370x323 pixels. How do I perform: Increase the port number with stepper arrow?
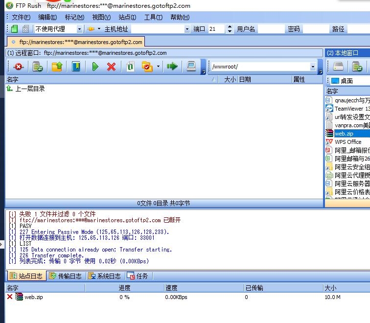click(230, 27)
